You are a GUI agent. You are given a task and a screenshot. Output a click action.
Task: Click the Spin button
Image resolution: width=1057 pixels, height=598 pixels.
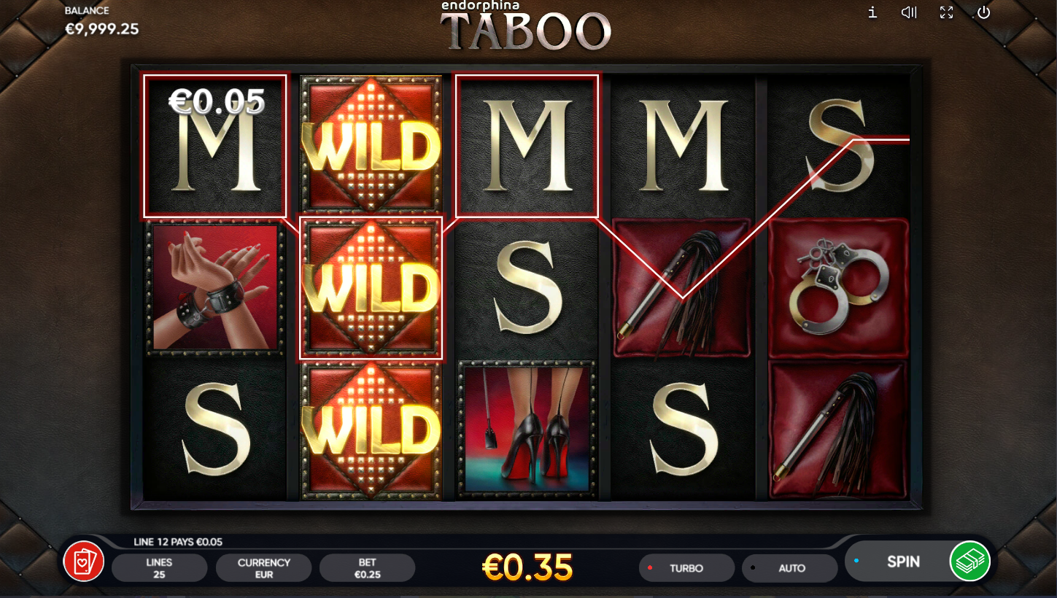903,562
